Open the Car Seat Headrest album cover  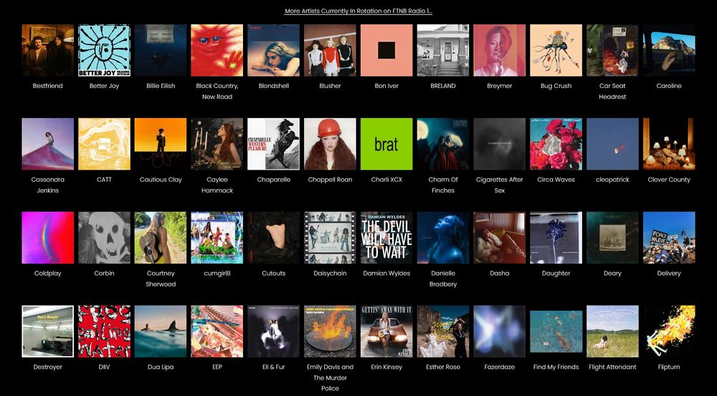(612, 50)
